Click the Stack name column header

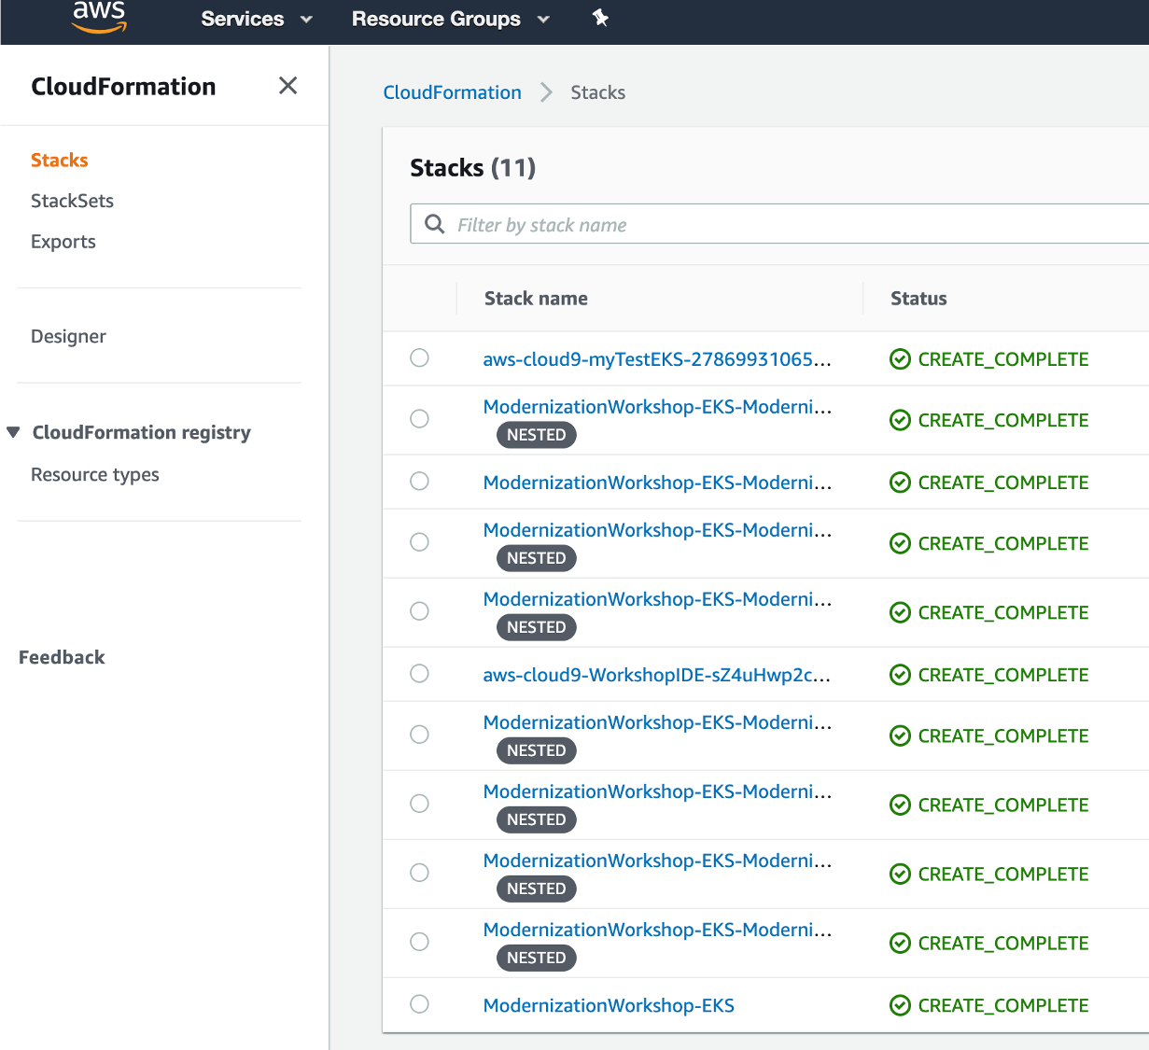536,299
